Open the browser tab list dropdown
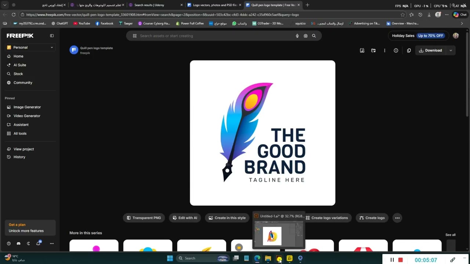Image resolution: width=470 pixels, height=264 pixels. click(x=5, y=5)
